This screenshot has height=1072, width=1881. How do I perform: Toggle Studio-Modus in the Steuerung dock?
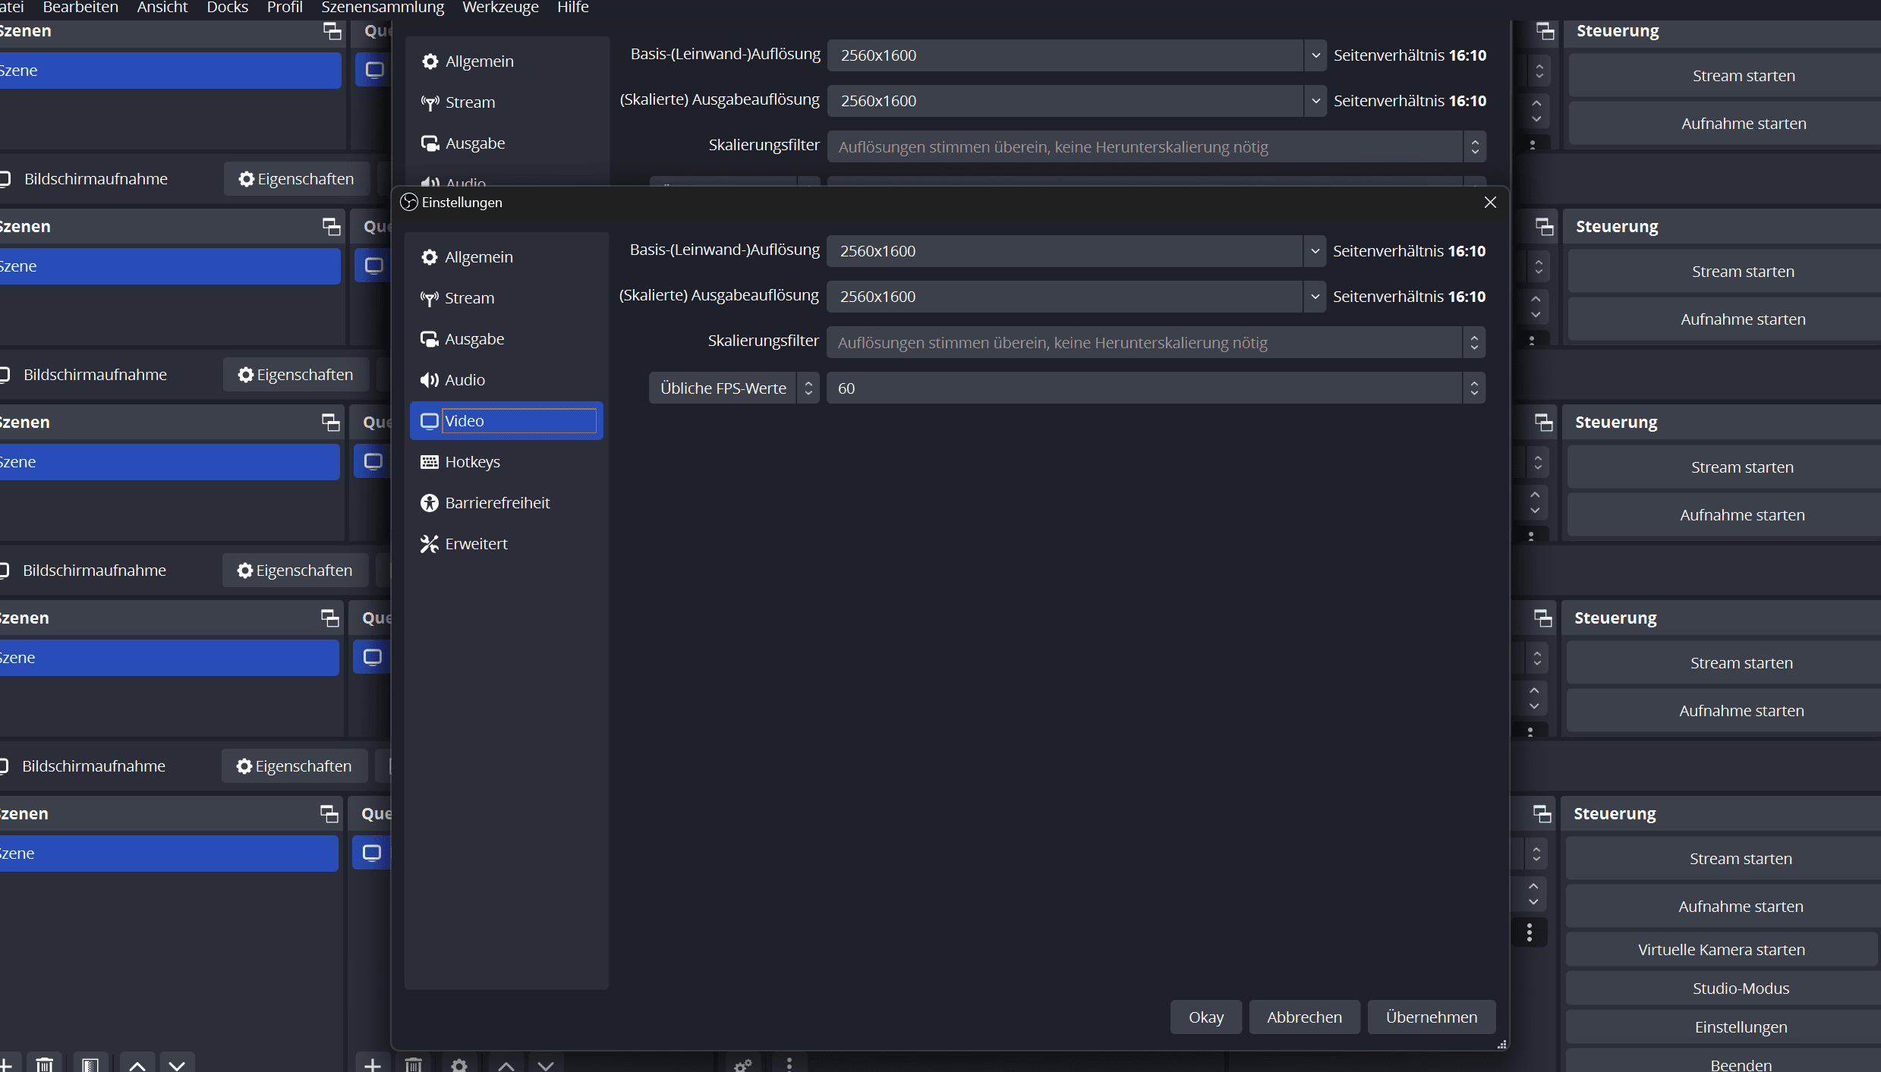point(1740,989)
